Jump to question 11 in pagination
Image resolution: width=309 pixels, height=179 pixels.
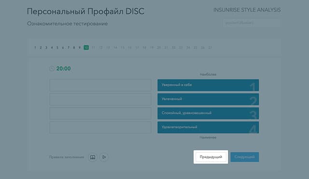click(93, 48)
